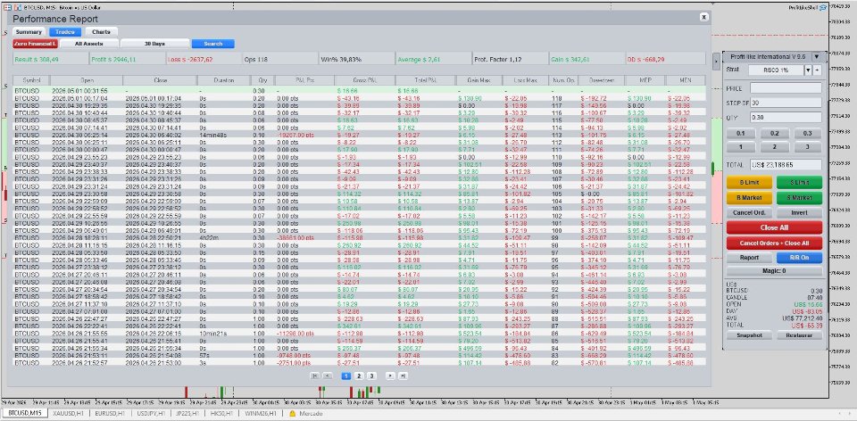857x421 pixels.
Task: Click the B Market order button
Action: pyautogui.click(x=749, y=198)
